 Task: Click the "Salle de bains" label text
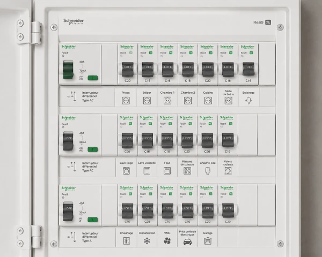click(228, 93)
